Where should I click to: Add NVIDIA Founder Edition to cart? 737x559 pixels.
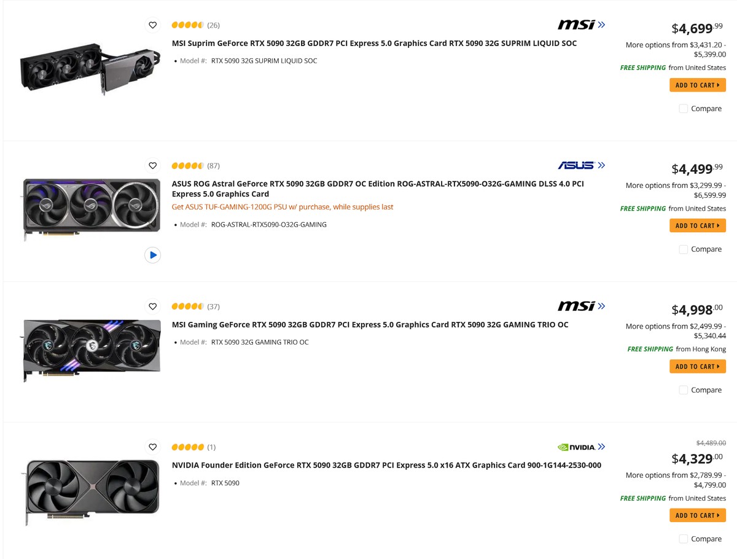pos(698,515)
